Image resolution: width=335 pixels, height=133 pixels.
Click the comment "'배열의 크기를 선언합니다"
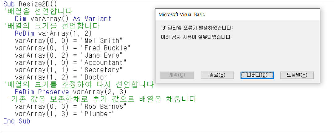[x=51, y=26]
